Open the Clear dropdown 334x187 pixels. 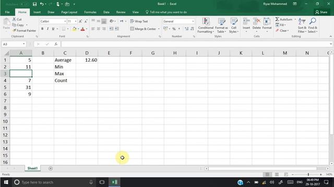[282, 31]
